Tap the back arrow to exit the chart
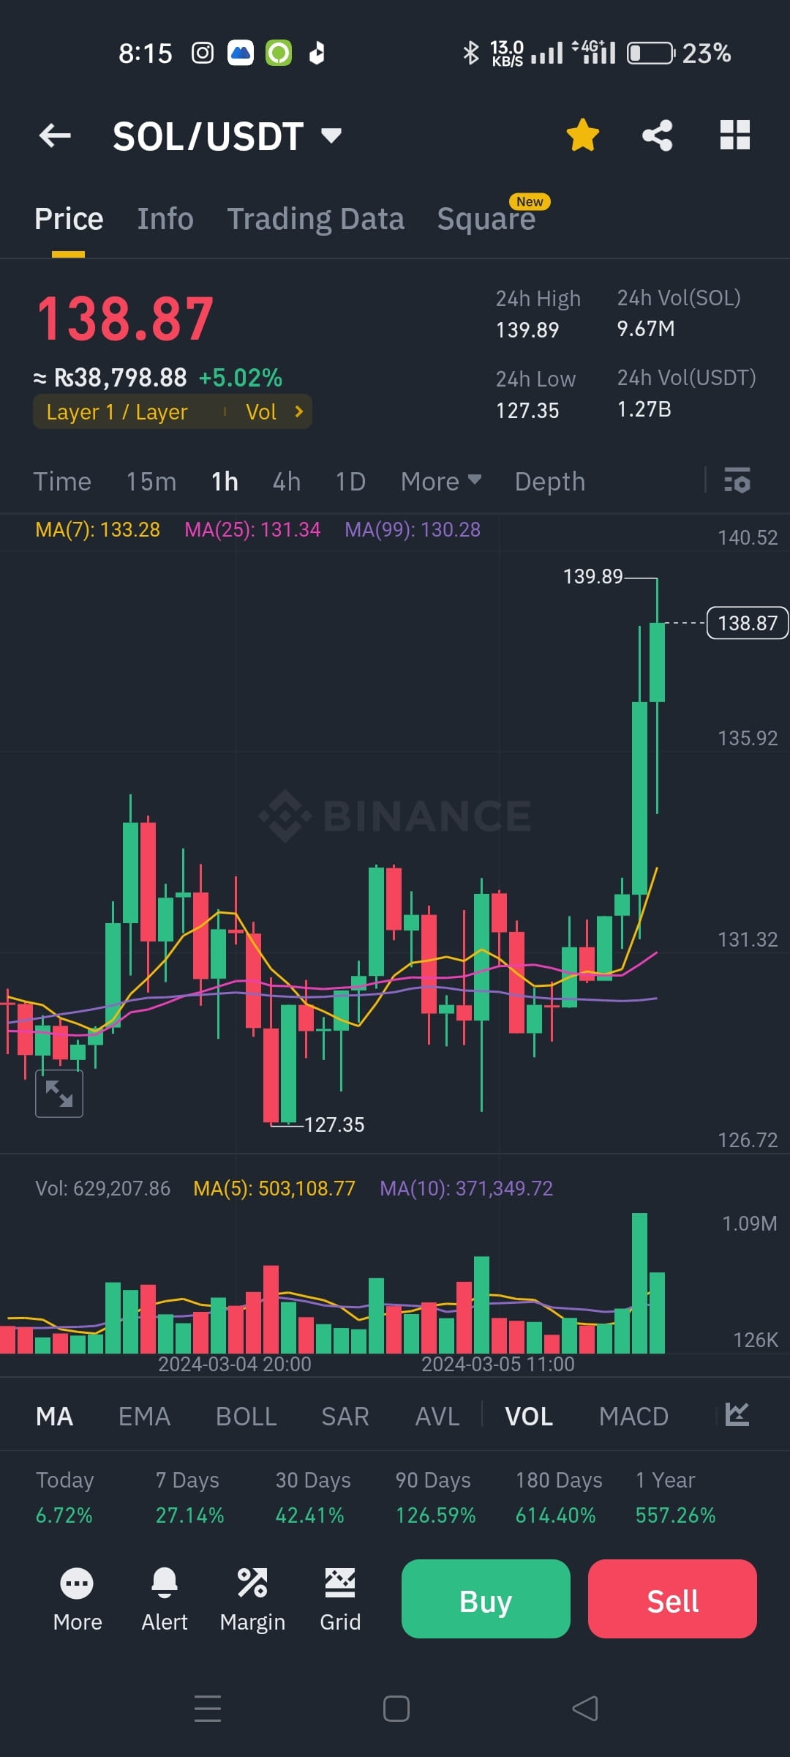Image resolution: width=790 pixels, height=1757 pixels. coord(54,135)
